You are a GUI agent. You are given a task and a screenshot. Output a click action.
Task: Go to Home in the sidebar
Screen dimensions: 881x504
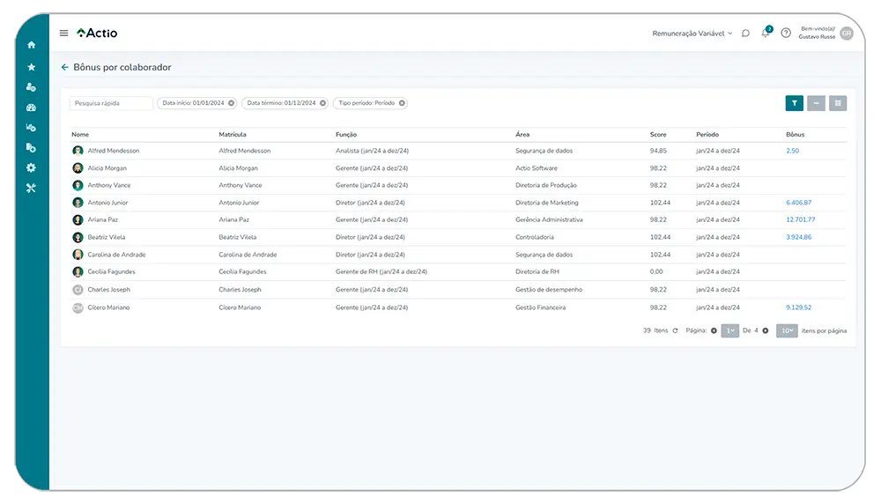[x=32, y=45]
